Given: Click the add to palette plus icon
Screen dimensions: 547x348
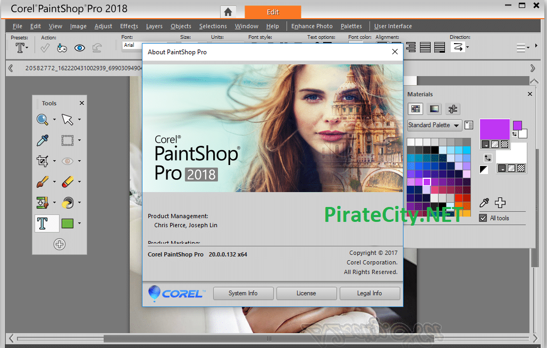Looking at the screenshot, I should pyautogui.click(x=500, y=202).
